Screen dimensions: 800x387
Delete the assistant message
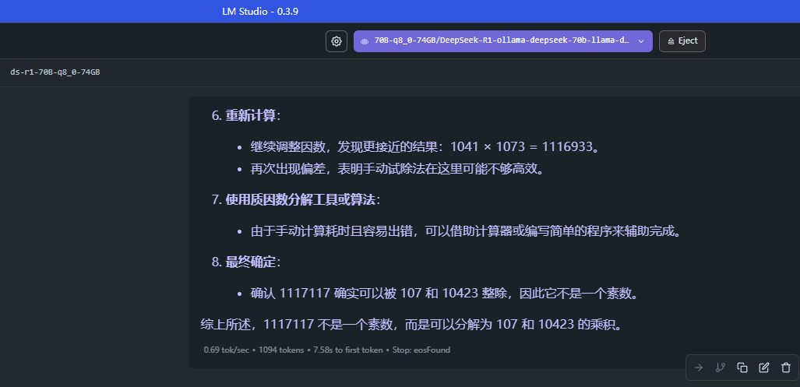(786, 367)
